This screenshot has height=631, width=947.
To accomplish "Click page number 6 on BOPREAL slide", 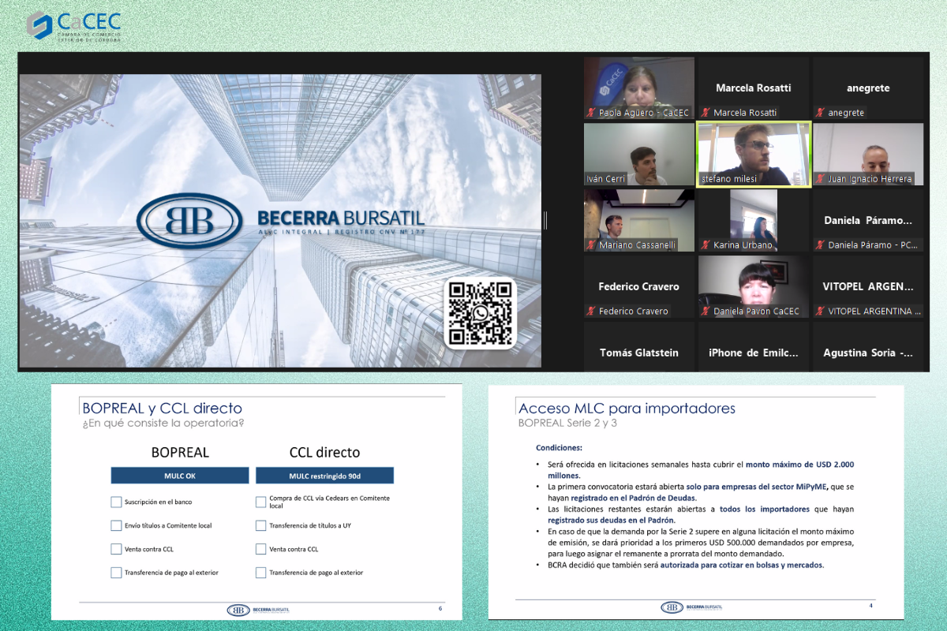I will click(440, 608).
